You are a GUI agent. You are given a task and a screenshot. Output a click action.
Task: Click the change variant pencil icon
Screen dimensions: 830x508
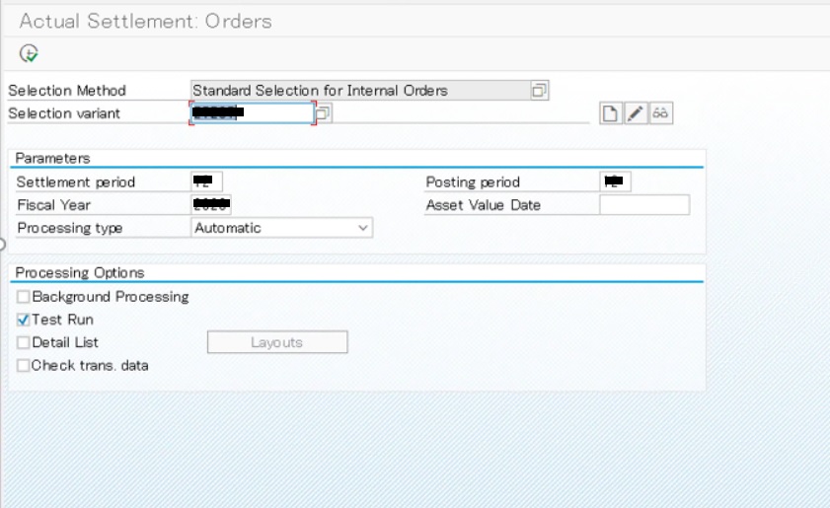[636, 113]
